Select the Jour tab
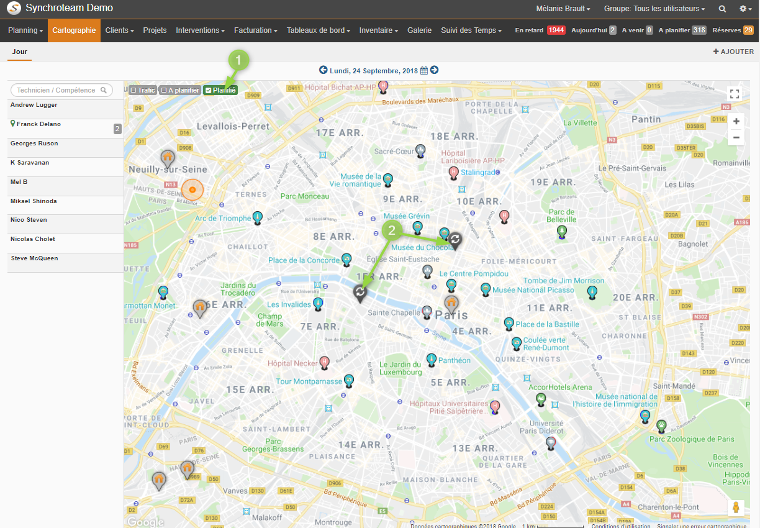The image size is (760, 528). 20,52
